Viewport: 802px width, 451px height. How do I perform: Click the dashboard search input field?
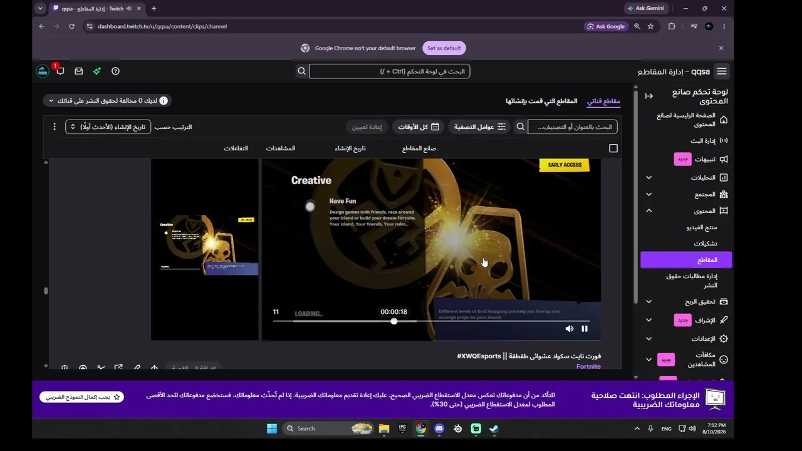(x=389, y=71)
